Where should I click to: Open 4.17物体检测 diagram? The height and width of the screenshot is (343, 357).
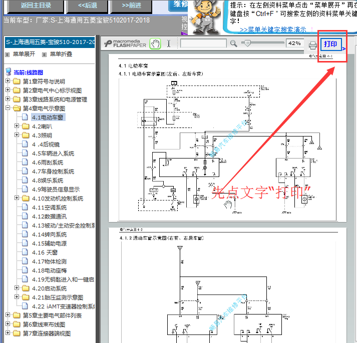pyautogui.click(x=49, y=261)
